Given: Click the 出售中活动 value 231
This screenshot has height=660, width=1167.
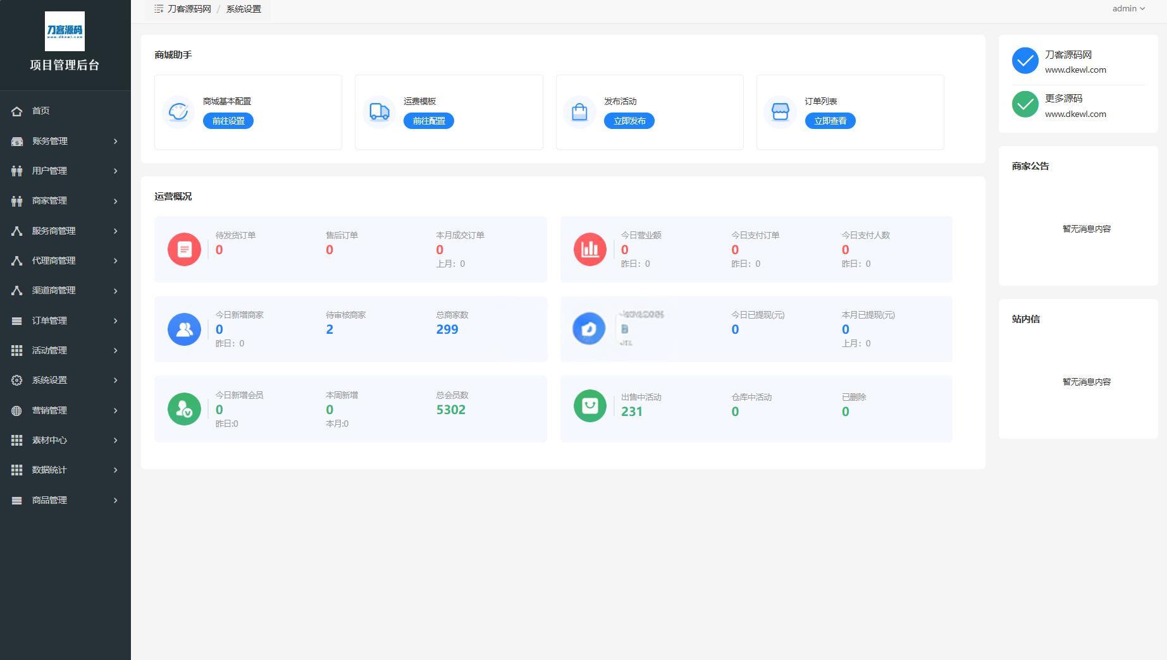Looking at the screenshot, I should click(x=632, y=412).
